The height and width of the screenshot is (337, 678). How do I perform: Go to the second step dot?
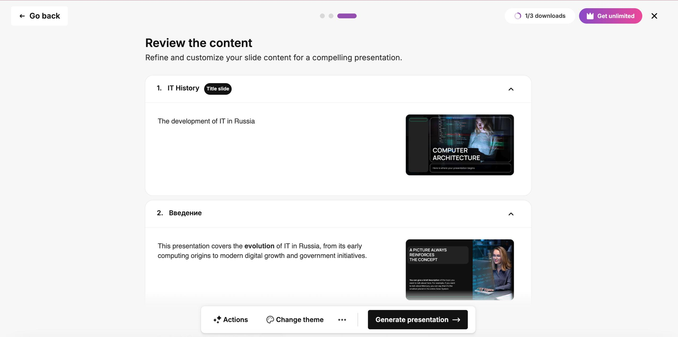pos(331,16)
